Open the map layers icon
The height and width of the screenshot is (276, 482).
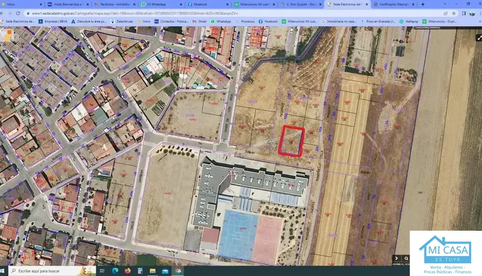[x=8, y=35]
